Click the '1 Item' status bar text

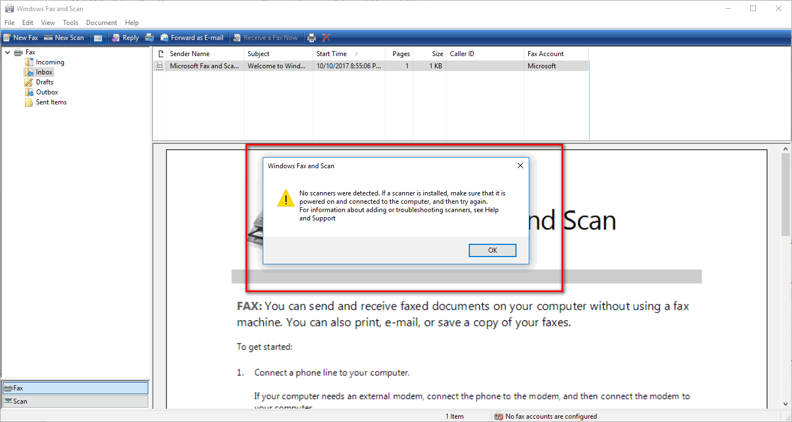454,416
